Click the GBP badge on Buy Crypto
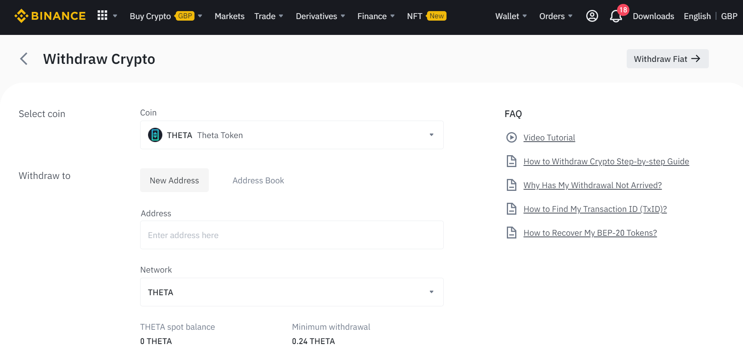 point(185,16)
